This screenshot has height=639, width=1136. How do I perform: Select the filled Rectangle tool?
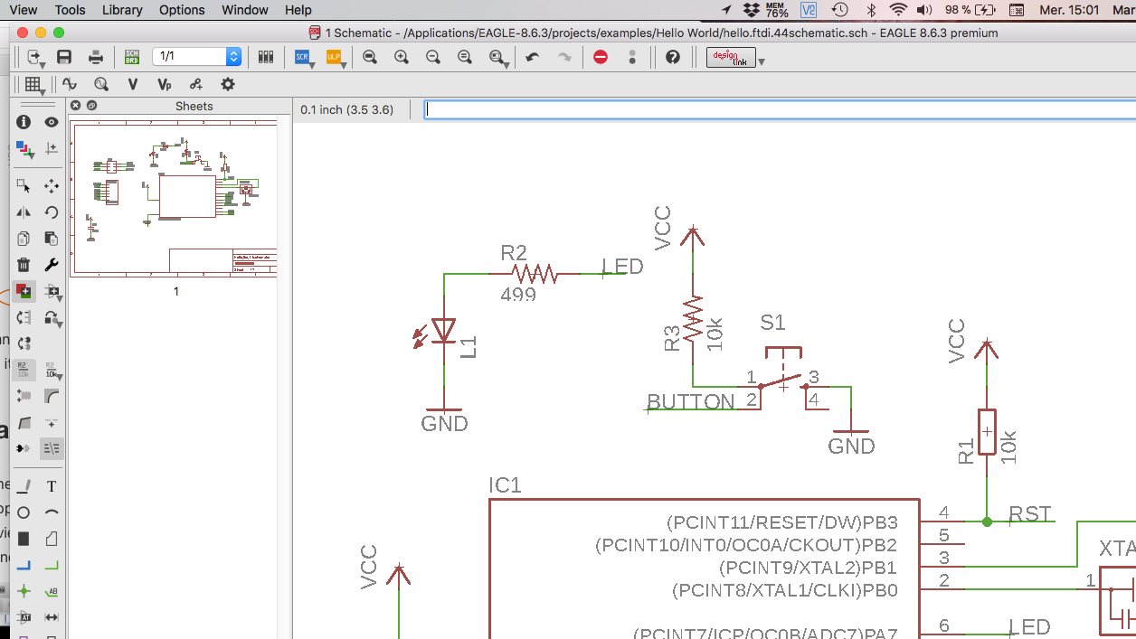click(x=24, y=539)
